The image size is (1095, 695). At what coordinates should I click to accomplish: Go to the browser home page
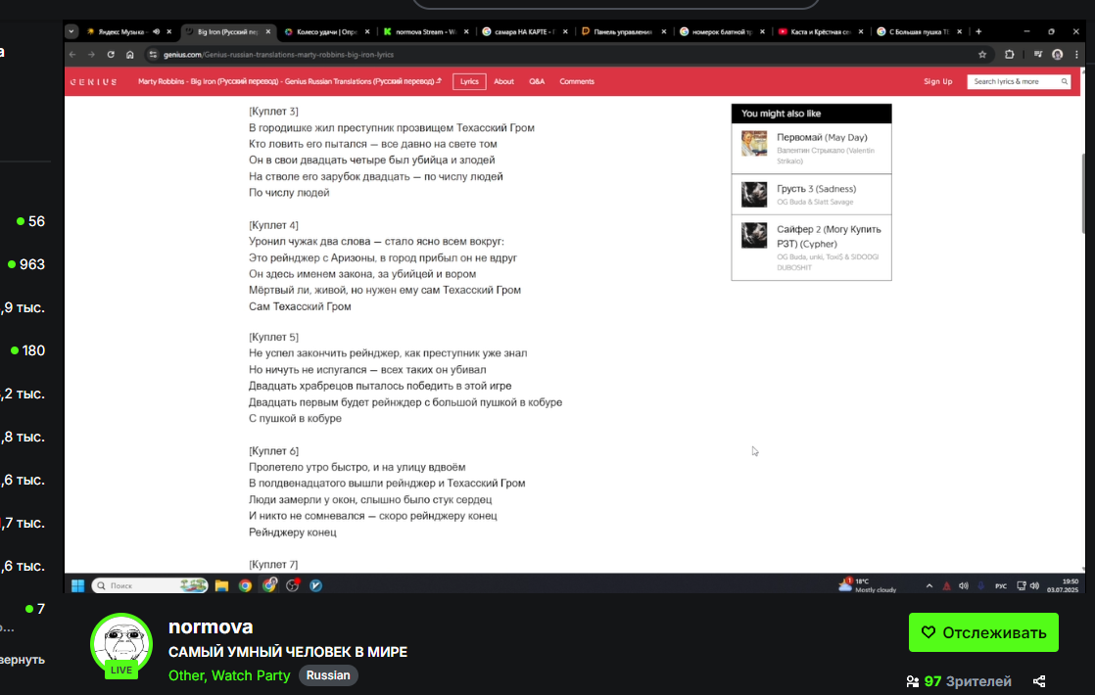point(130,55)
